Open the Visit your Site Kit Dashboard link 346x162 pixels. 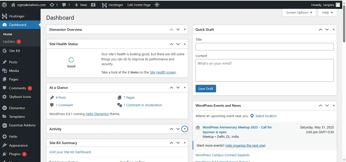point(70,152)
